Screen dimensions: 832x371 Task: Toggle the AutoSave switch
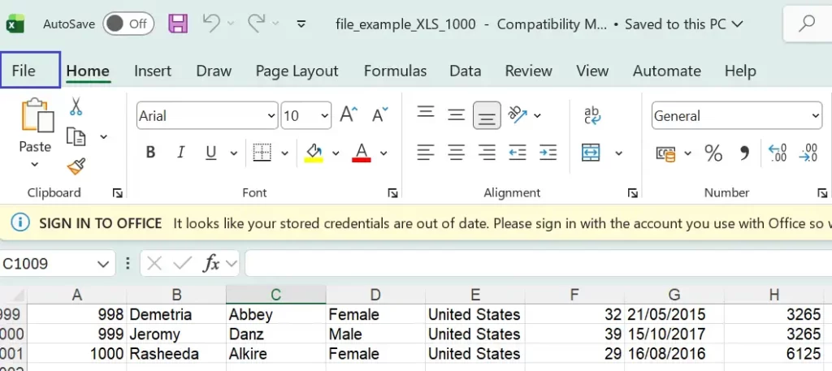128,24
